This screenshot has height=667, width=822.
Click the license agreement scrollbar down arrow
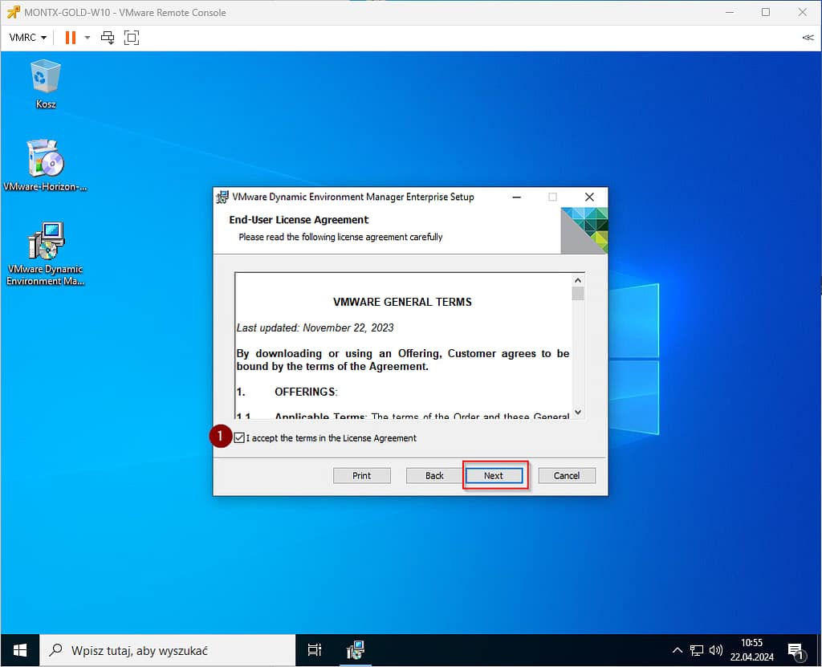[578, 413]
